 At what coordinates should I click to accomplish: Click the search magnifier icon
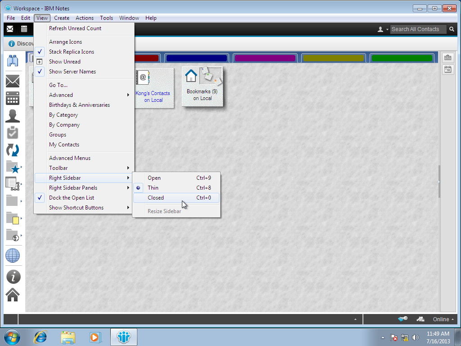tap(452, 29)
